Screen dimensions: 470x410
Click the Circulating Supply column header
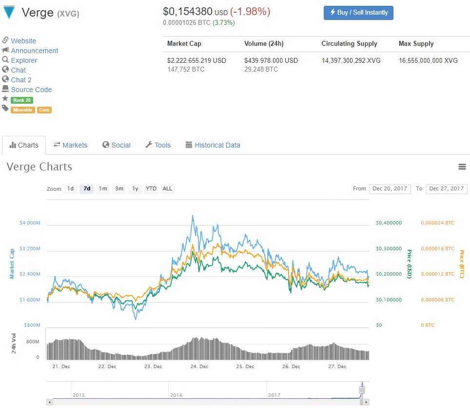pos(349,44)
